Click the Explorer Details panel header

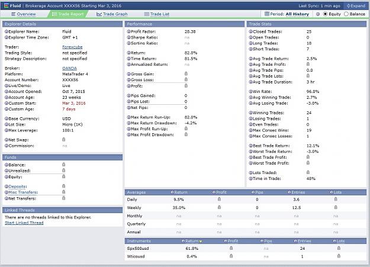[62, 24]
